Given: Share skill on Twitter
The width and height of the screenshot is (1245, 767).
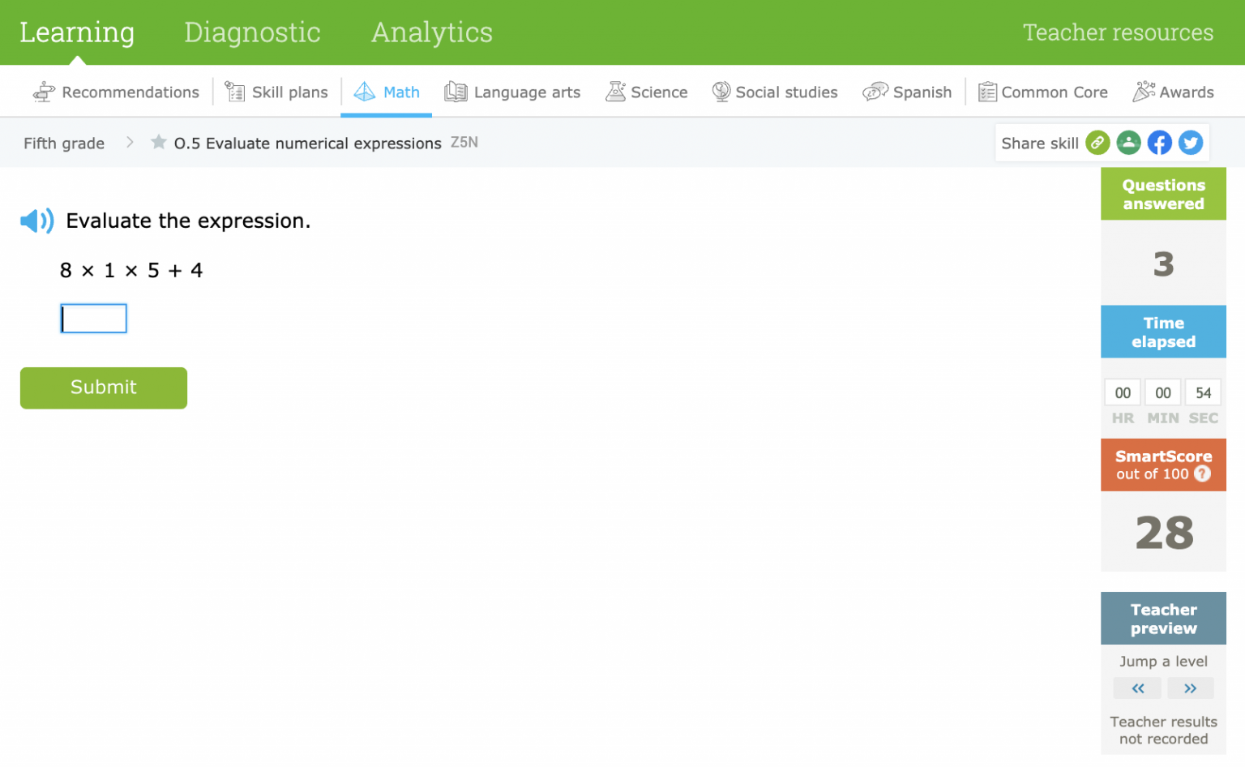Looking at the screenshot, I should point(1190,142).
